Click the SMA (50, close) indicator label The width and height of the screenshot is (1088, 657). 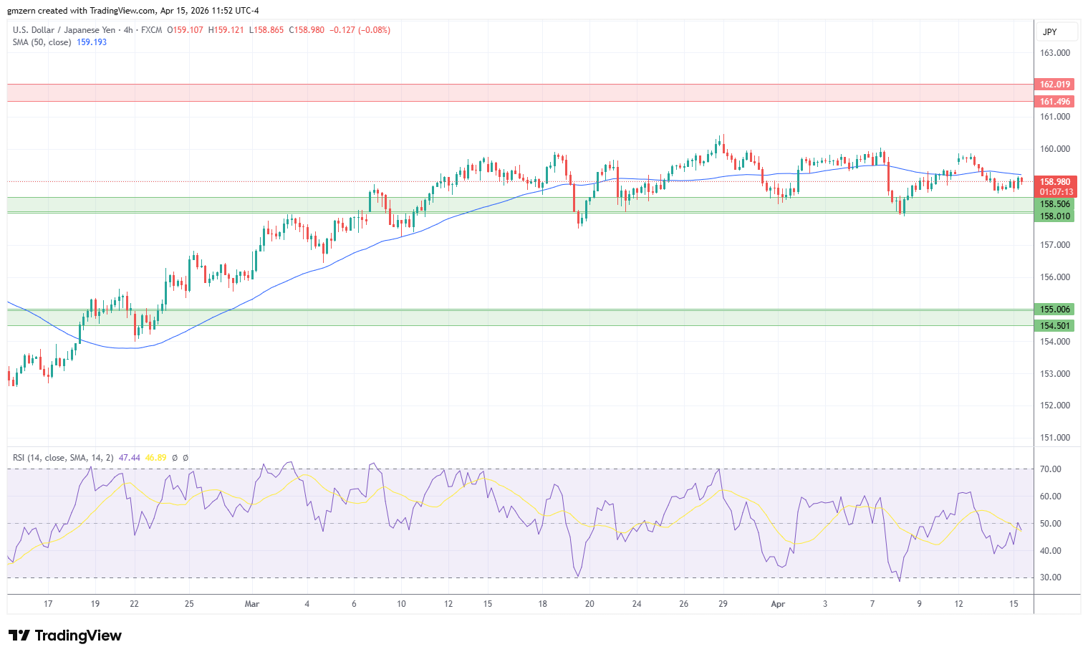pyautogui.click(x=42, y=42)
